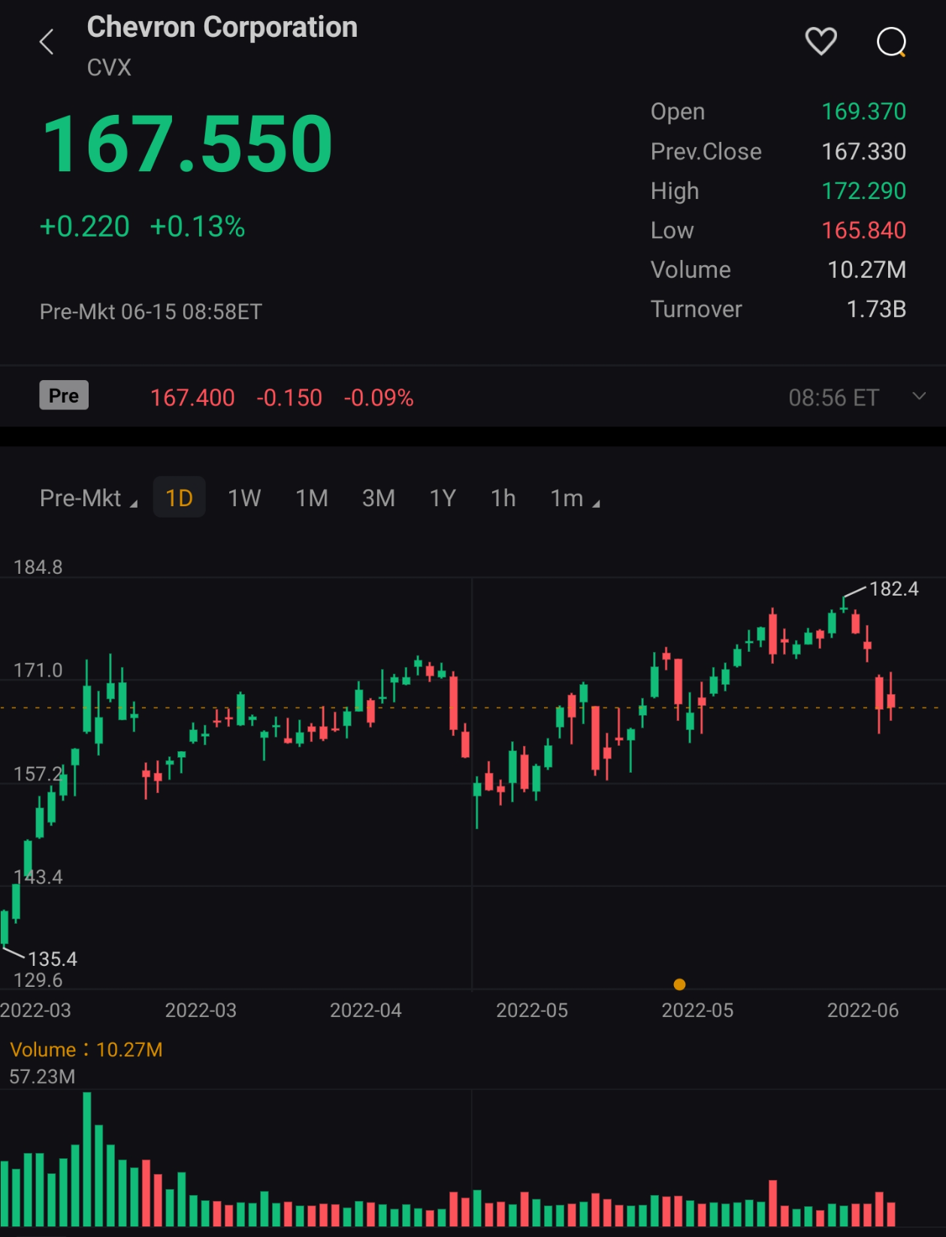Tap the Volume value 10.27M in the stats

(x=866, y=270)
